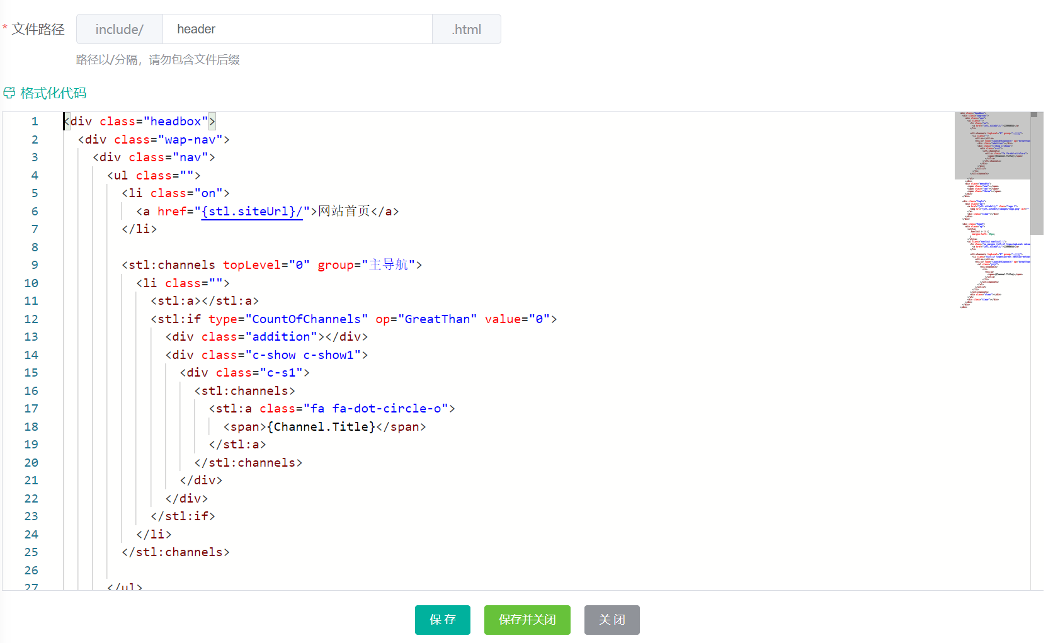
Task: Click the header file path input field
Action: click(x=297, y=29)
